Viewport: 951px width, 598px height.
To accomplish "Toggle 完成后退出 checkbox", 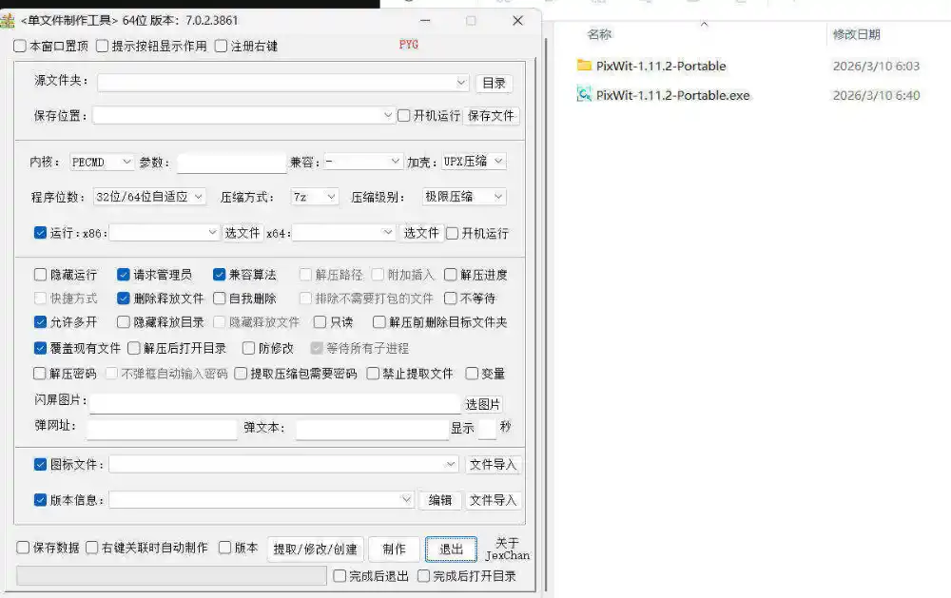I will [x=340, y=576].
